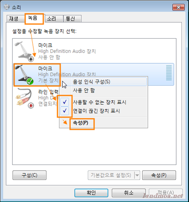
Task: Select the disabled 마이크 microphone icon
Action: tap(24, 52)
